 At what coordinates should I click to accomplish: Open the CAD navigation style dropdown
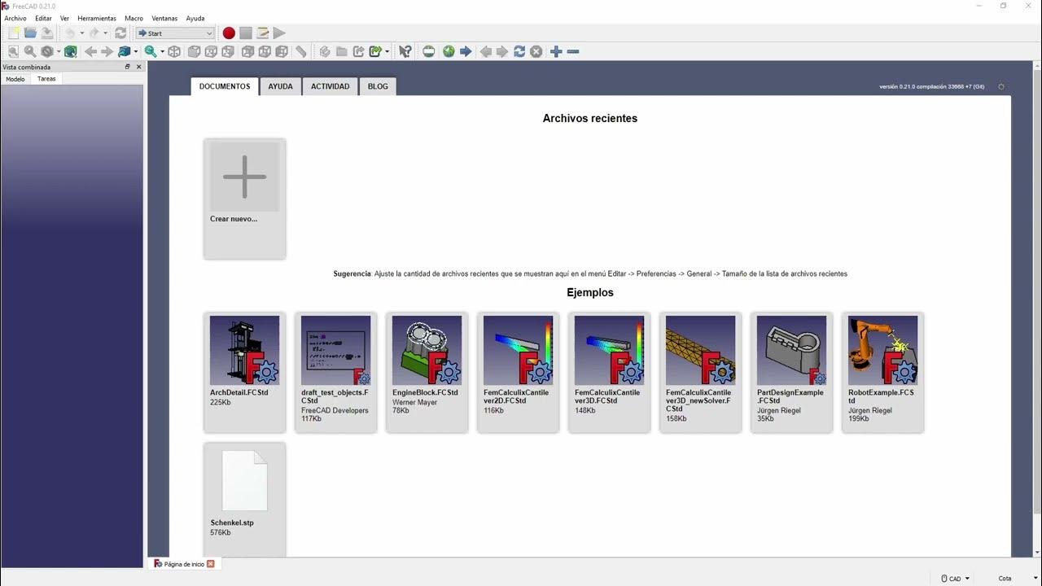point(956,579)
